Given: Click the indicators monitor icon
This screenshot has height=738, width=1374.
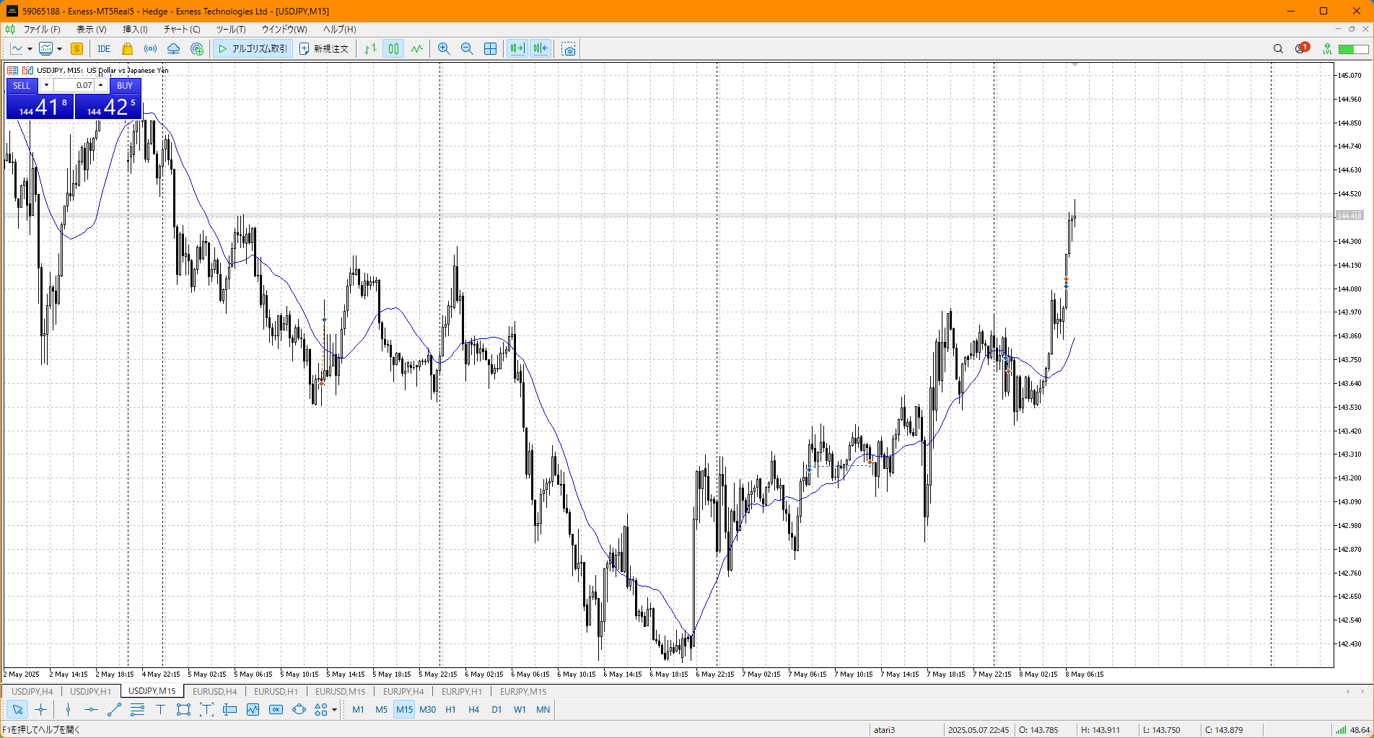Looking at the screenshot, I should (x=46, y=49).
